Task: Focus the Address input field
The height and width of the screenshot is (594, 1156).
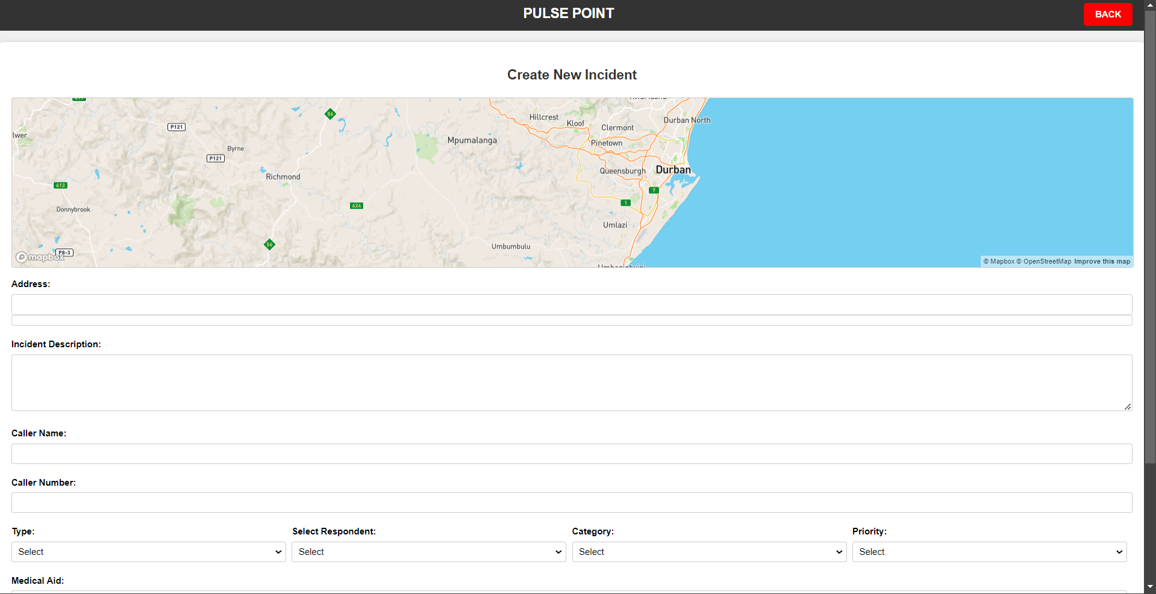Action: click(572, 305)
